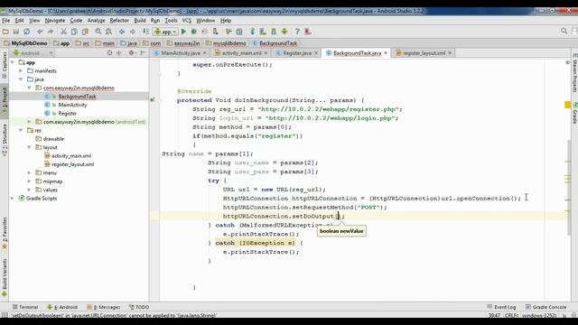Select MainActivity in project tree
The image size is (578, 325).
72,105
